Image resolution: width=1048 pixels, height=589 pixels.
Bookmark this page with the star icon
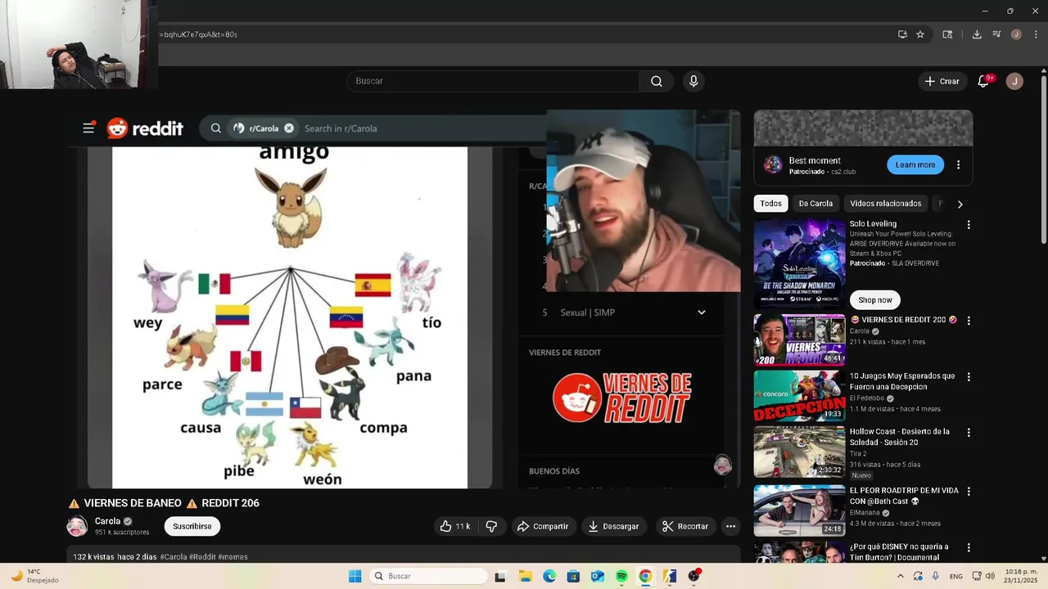920,34
